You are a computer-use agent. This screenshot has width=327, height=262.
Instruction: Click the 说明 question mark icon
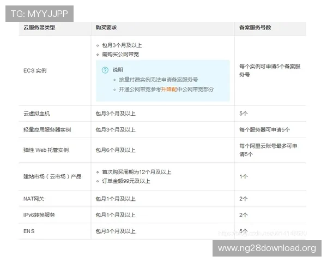click(x=105, y=70)
